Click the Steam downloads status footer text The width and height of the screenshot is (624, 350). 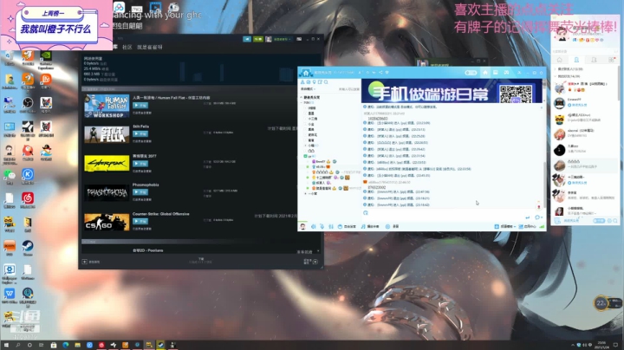pos(200,261)
